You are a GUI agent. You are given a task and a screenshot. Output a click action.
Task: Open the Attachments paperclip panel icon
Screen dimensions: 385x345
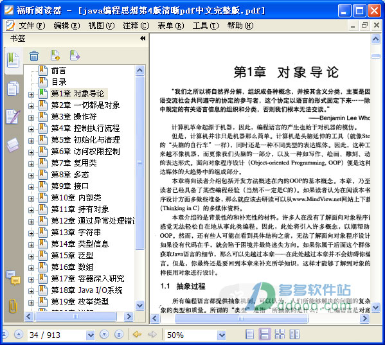[13, 306]
